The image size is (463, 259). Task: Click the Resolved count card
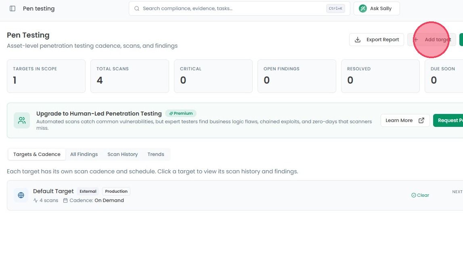(380, 76)
